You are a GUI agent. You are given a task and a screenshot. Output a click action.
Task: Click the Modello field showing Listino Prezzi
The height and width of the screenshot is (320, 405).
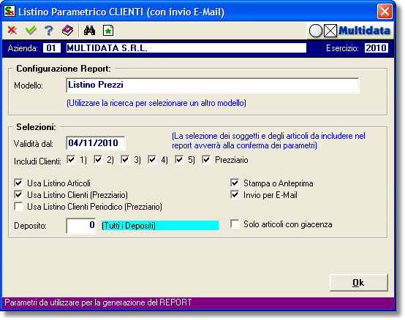(x=213, y=85)
